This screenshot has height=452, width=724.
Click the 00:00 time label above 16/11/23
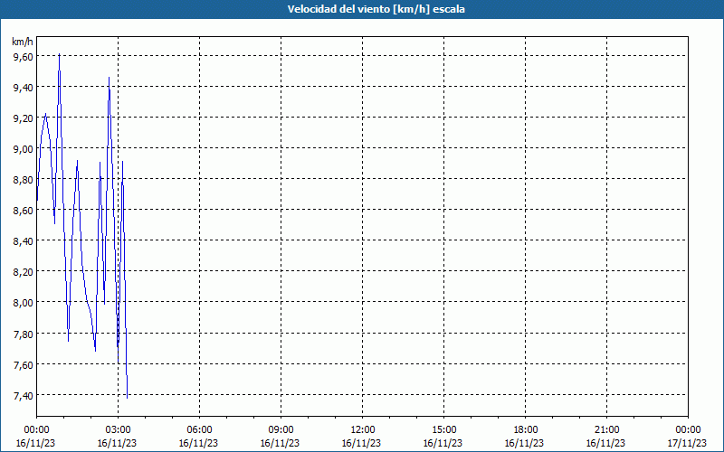[x=36, y=430]
